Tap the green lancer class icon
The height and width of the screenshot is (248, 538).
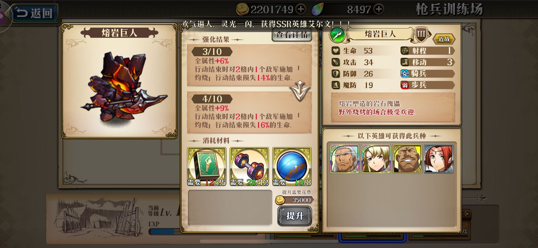337,35
